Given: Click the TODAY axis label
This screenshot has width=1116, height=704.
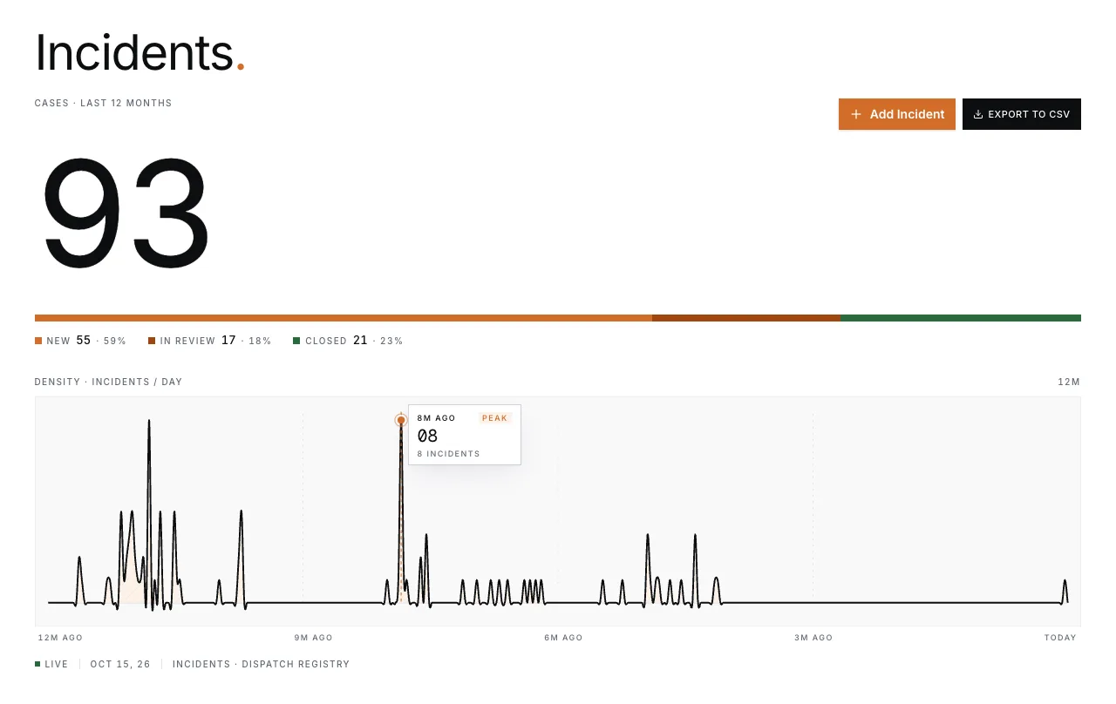Looking at the screenshot, I should (1060, 638).
